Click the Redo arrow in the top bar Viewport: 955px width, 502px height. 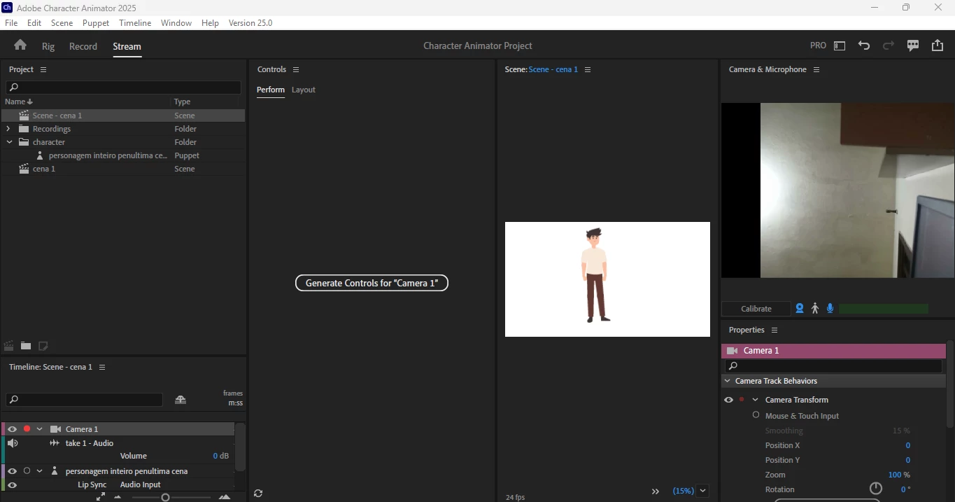coord(889,46)
